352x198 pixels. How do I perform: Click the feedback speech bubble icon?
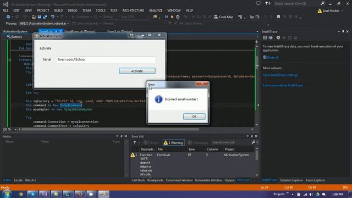[x=258, y=3]
